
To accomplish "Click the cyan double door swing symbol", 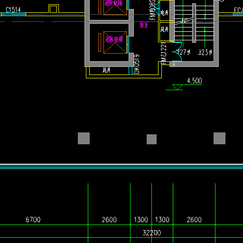I will pyautogui.click(x=177, y=52).
